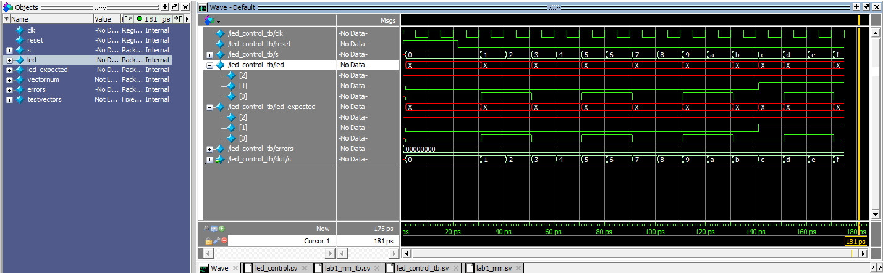Click the grid/timeline config icon by Now

pos(214,228)
